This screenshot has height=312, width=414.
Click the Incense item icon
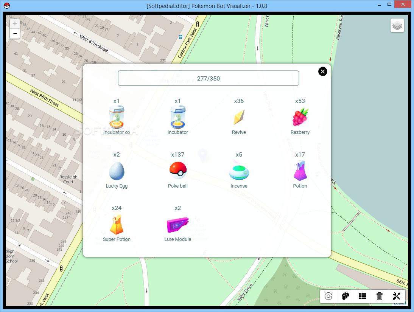pyautogui.click(x=239, y=170)
